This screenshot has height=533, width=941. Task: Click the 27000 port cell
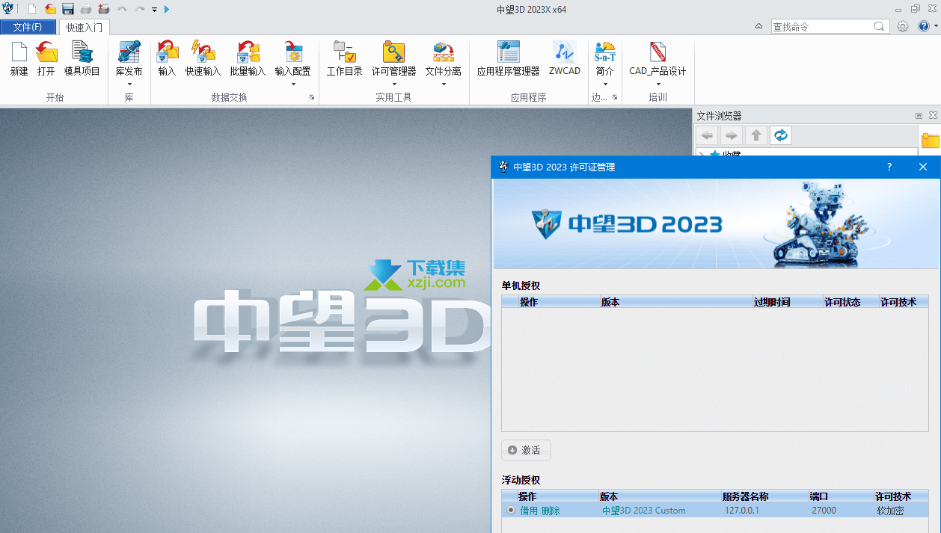pos(824,511)
